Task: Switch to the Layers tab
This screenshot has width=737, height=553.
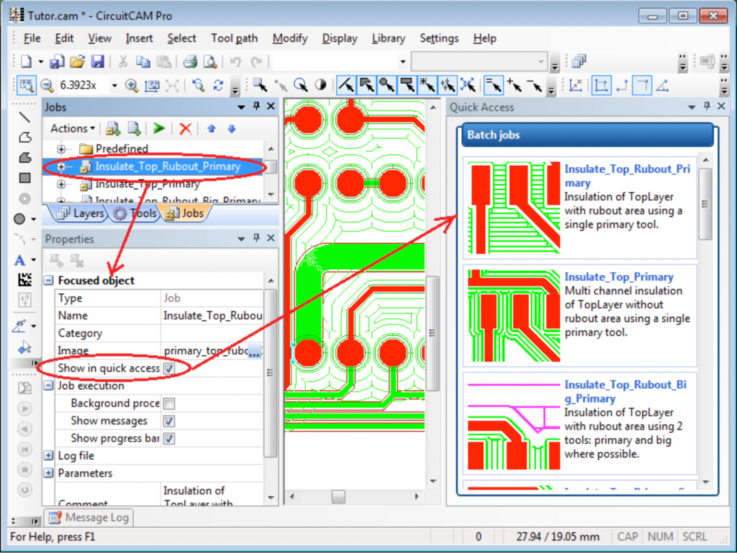Action: 81,214
